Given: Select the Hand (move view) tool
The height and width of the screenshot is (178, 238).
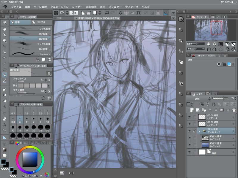Looking at the screenshot, I should coord(5,29).
